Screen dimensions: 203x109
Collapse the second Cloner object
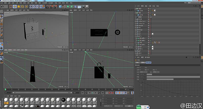pyautogui.click(x=136, y=13)
